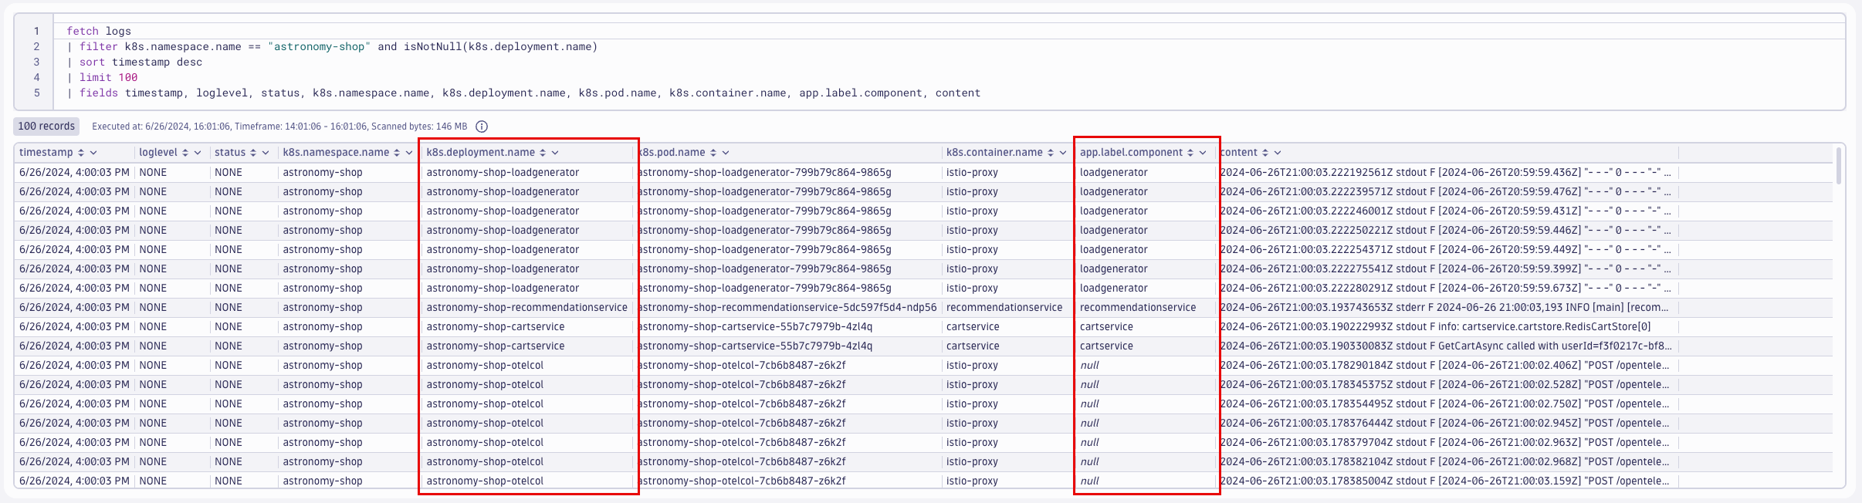Select pod cell astronomy-shop-recommendationservice-5dc597f5d4-ndp56

click(x=787, y=307)
